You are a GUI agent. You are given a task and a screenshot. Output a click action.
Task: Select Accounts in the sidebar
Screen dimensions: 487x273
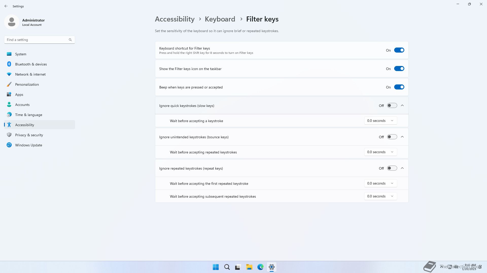[x=22, y=105]
